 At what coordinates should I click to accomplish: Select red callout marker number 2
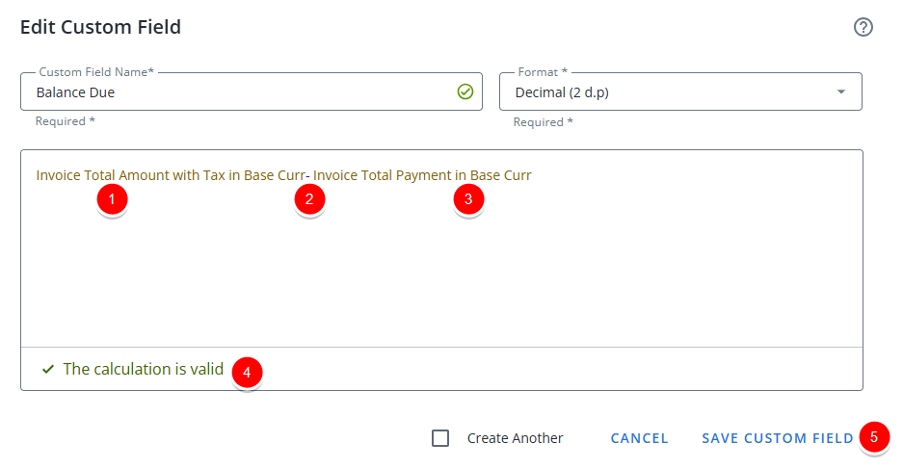tap(309, 199)
